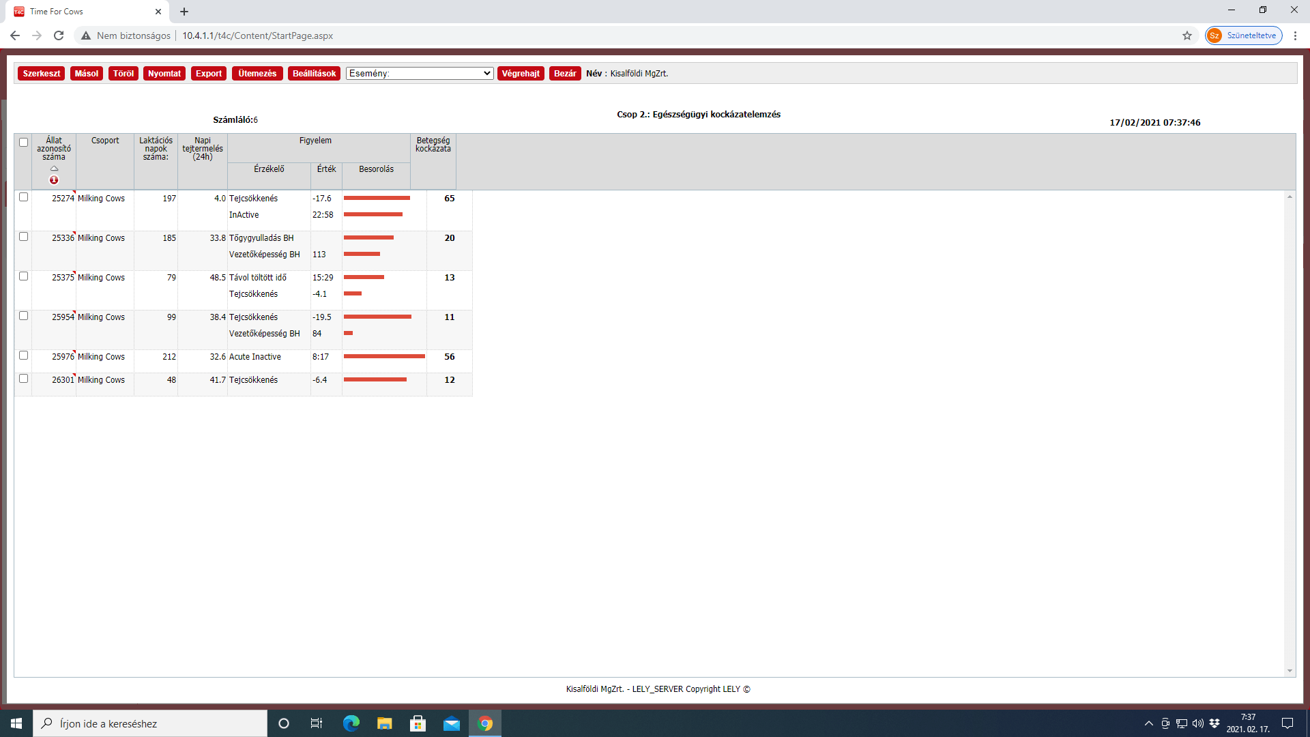Select the checkbox for cow 25976
The height and width of the screenshot is (737, 1310).
(x=24, y=356)
